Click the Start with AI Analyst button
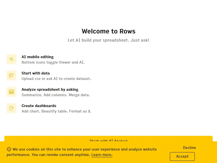This screenshot has width=217, height=163. [x=108, y=139]
